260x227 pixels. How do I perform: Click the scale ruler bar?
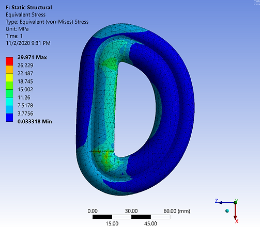131,217
